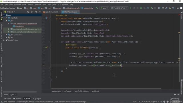Open the VCS menu

click(59, 5)
